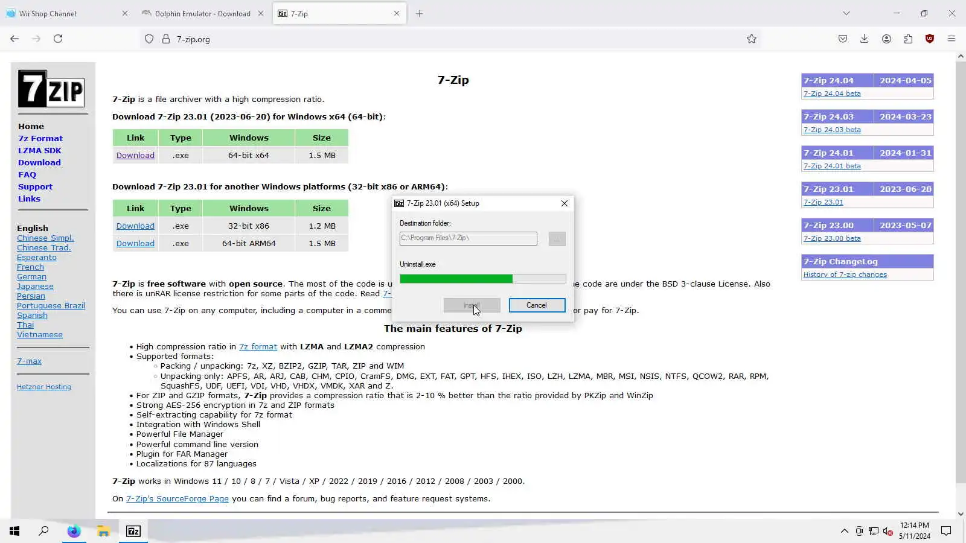
Task: Show hidden system tray icons
Action: [x=844, y=531]
